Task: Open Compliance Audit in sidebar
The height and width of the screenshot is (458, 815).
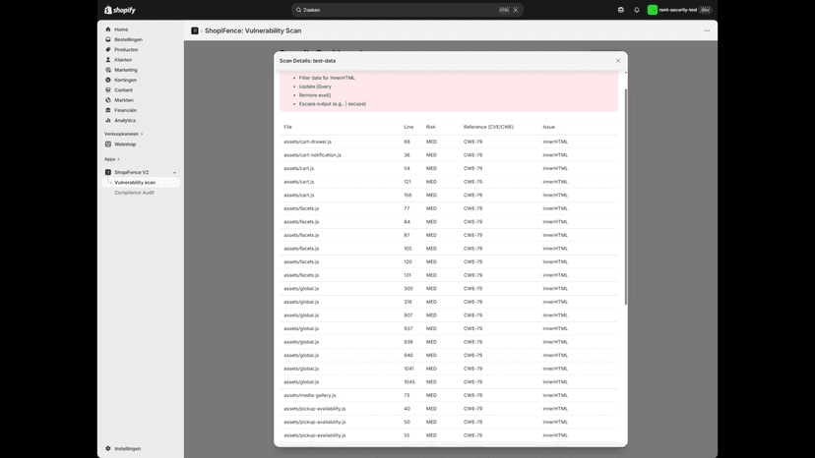Action: pos(134,193)
